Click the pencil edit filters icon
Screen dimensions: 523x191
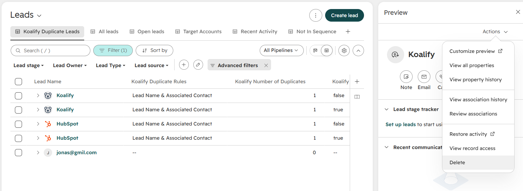tap(198, 65)
